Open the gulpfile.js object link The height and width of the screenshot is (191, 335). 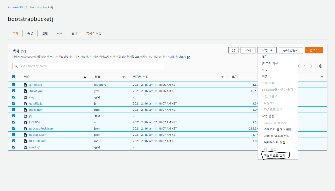(x=36, y=103)
